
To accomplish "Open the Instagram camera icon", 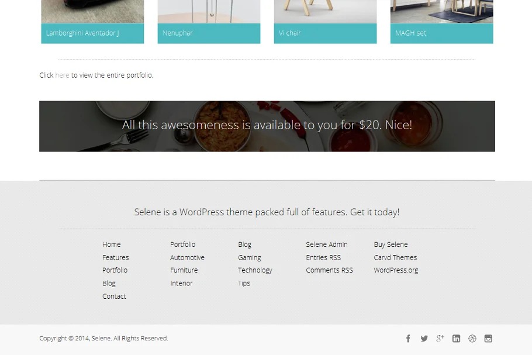I will click(x=488, y=339).
